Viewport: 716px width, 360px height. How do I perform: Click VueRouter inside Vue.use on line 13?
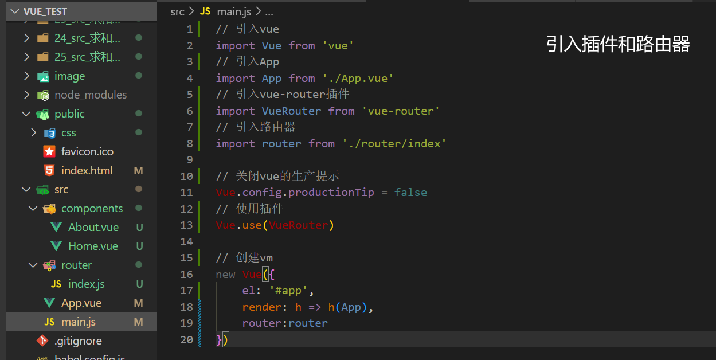299,225
